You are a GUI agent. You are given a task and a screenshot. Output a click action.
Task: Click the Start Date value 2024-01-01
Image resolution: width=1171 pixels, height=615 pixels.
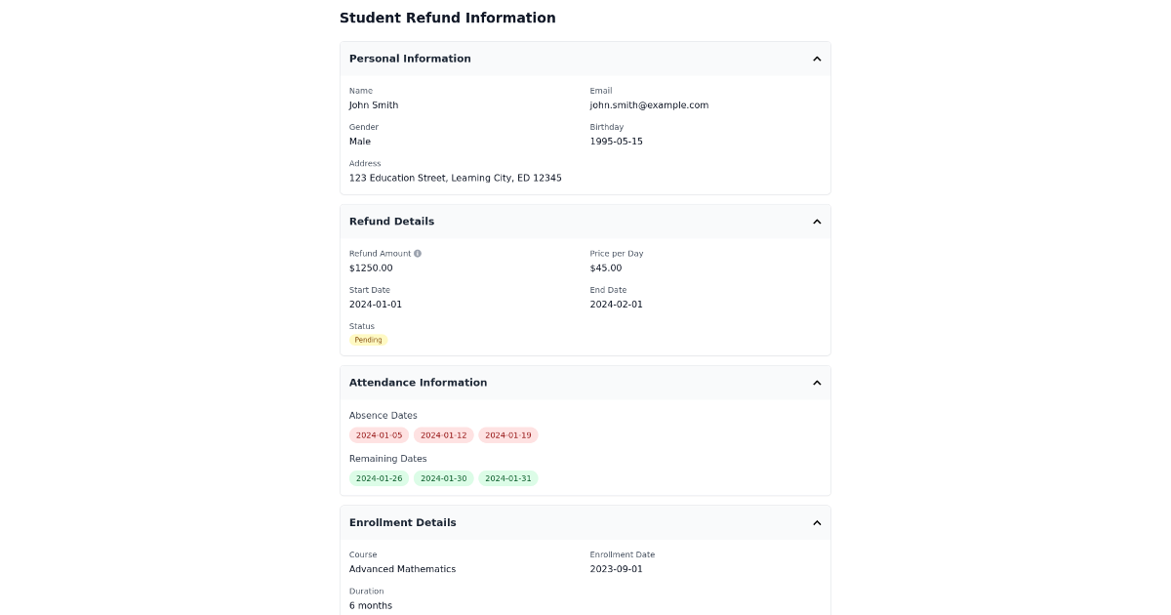pos(376,304)
